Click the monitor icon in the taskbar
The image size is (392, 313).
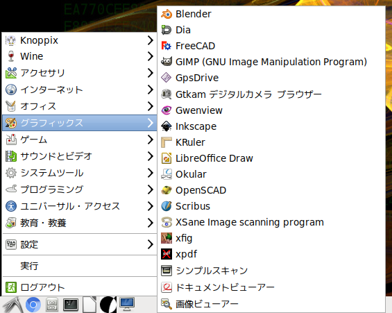(127, 304)
